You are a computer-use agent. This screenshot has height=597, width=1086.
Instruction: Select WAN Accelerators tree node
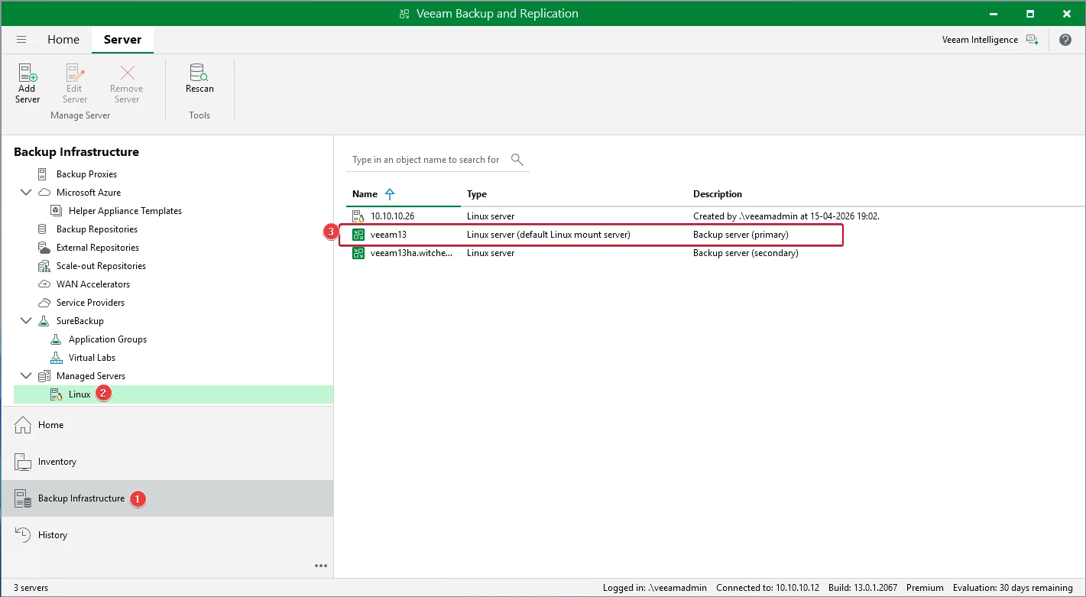(93, 284)
